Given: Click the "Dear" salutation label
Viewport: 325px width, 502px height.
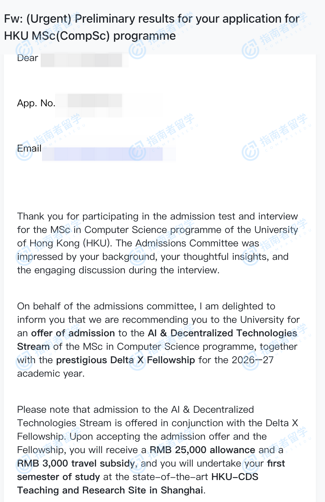Looking at the screenshot, I should 28,58.
